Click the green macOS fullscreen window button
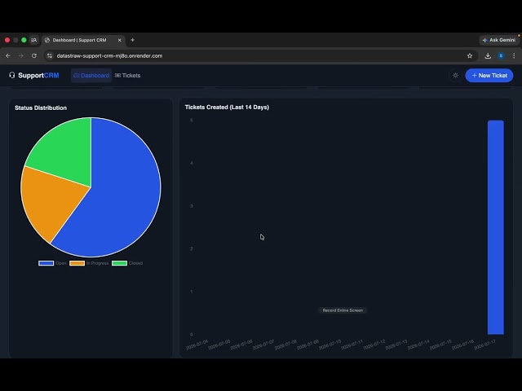The height and width of the screenshot is (391, 522). pyautogui.click(x=24, y=40)
